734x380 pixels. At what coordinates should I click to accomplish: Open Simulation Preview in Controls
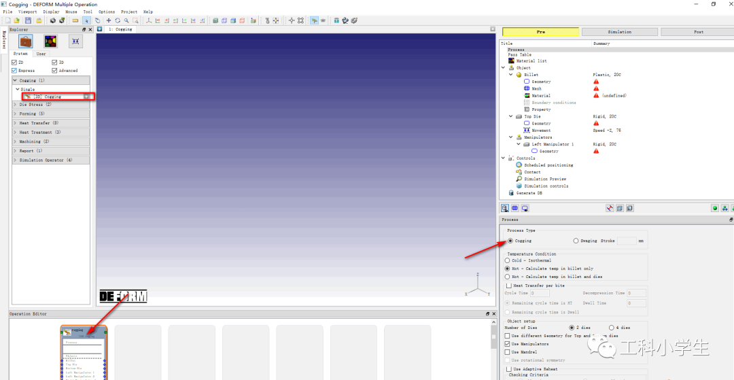545,179
